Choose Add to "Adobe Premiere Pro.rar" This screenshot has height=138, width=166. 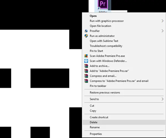click(124, 71)
